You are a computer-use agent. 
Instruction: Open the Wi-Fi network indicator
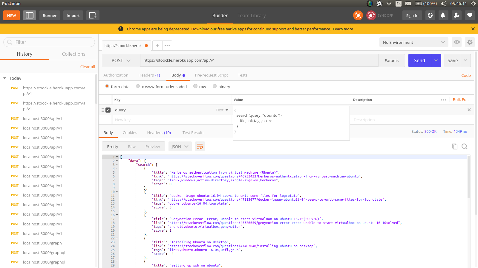click(389, 4)
